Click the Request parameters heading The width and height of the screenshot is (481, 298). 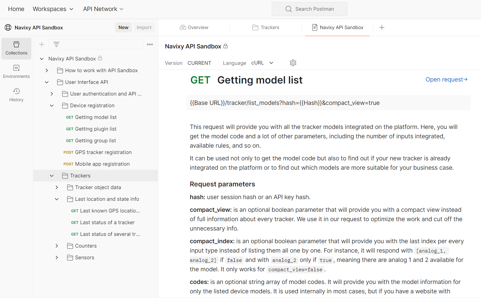point(222,184)
